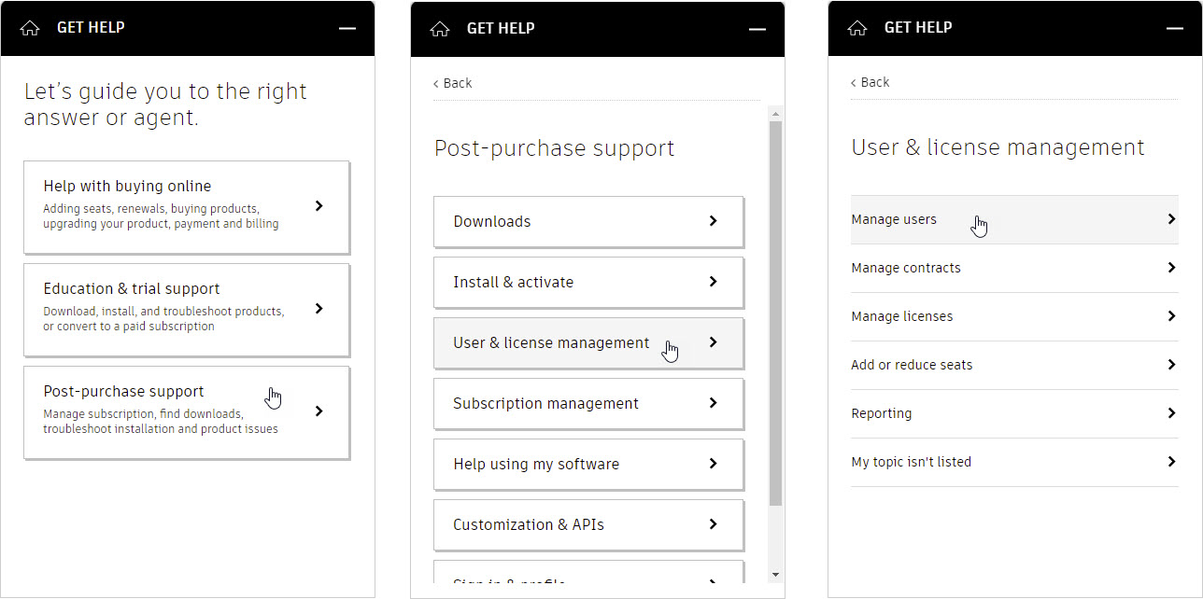Image resolution: width=1203 pixels, height=599 pixels.
Task: Click chevron beside Add or reduce seats
Action: 1172,365
